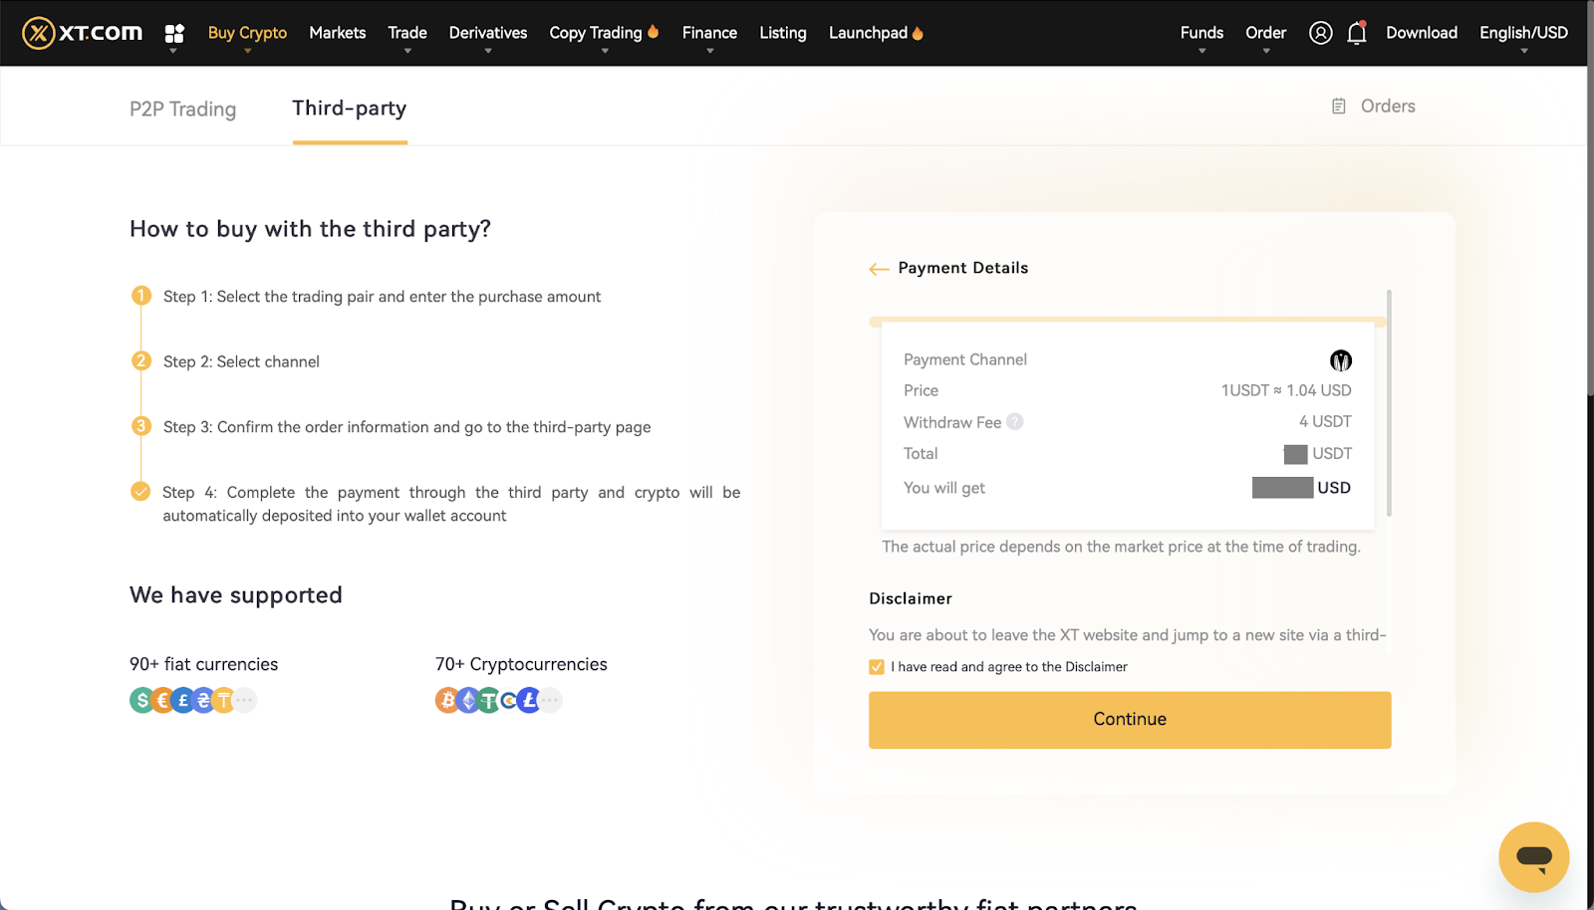Open the live chat support bubble
1594x910 pixels.
pos(1533,856)
